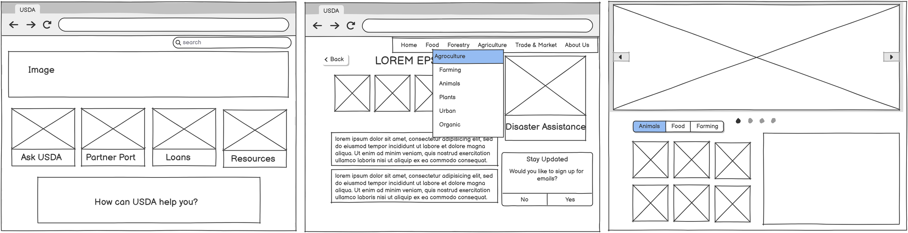Click No in the Stay Updated dialog
Viewport: 908px width, 233px height.
tap(524, 200)
